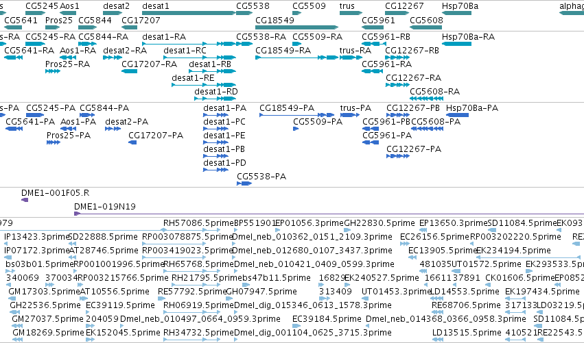
Task: Open the Pros25-PA protein
Action: pos(69,136)
